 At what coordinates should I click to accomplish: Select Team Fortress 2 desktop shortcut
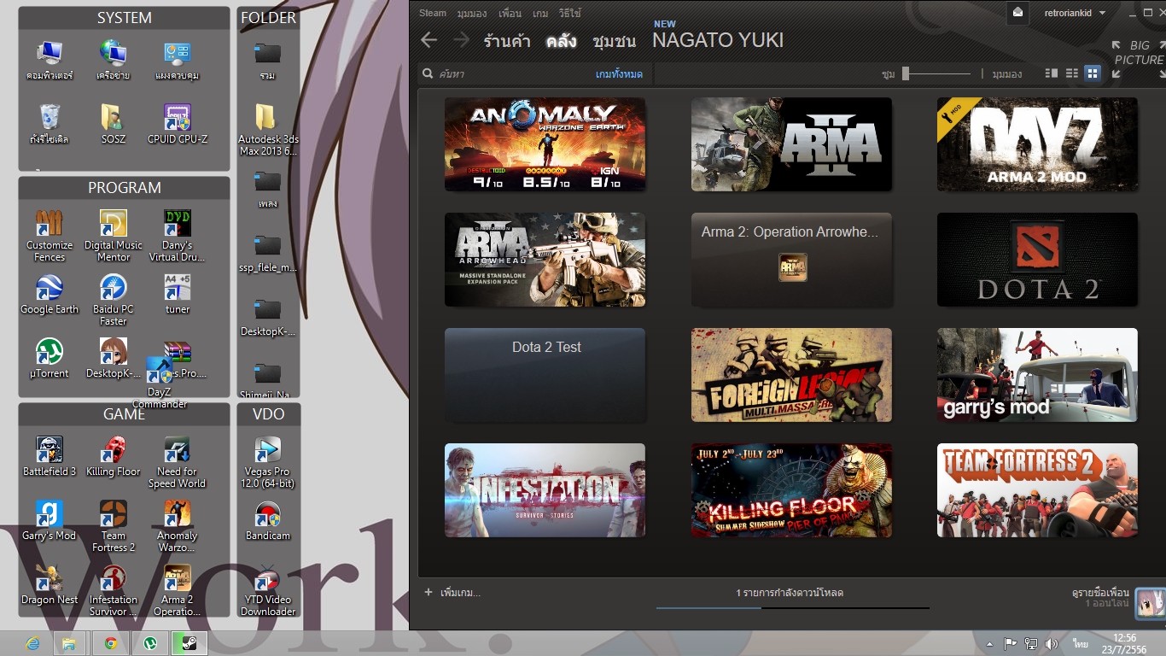(x=114, y=527)
